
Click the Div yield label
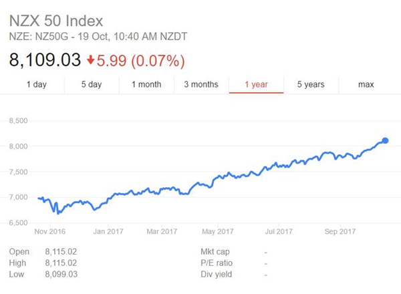coord(217,274)
